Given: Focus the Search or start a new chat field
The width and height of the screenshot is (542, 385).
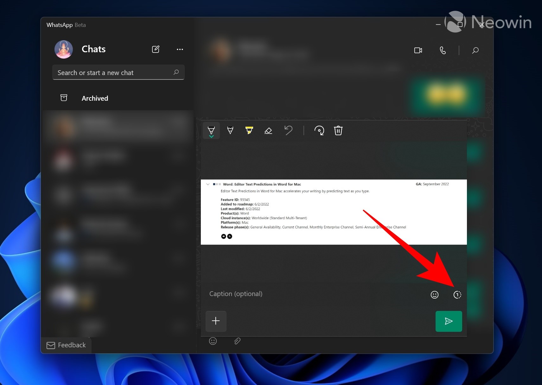Looking at the screenshot, I should click(x=118, y=73).
